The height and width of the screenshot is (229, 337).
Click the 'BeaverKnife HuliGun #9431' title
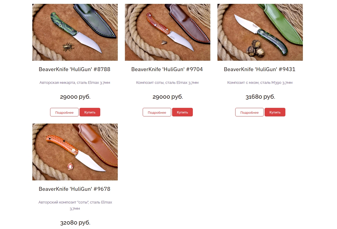point(260,69)
